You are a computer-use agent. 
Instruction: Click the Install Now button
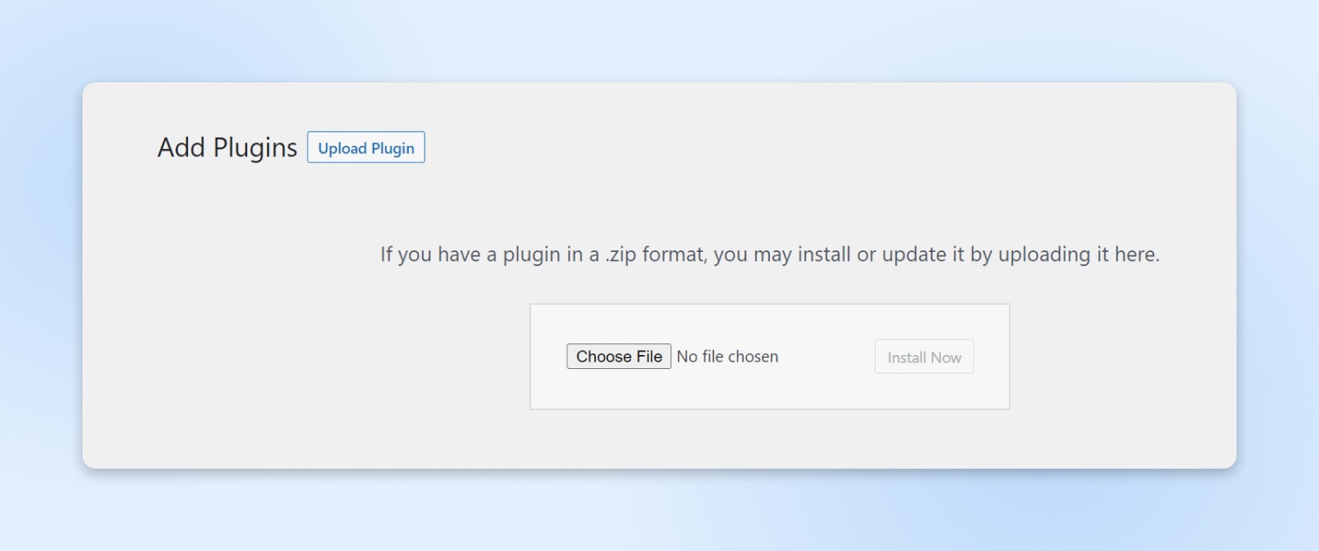[x=923, y=357]
